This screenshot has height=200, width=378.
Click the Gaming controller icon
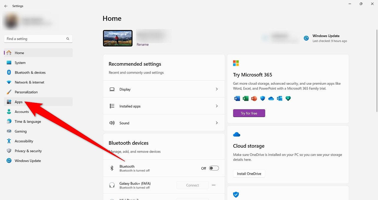coord(9,131)
